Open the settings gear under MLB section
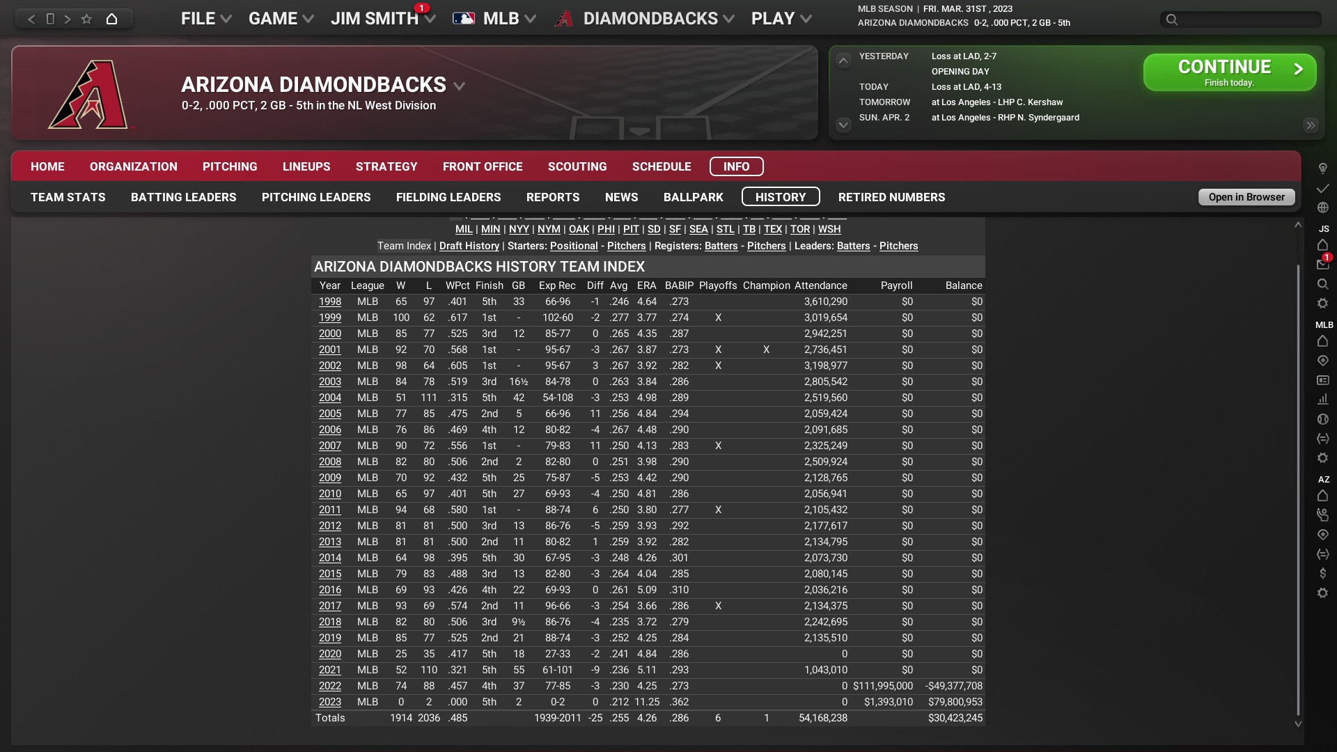Screen dimensions: 1337x752 1323,458
